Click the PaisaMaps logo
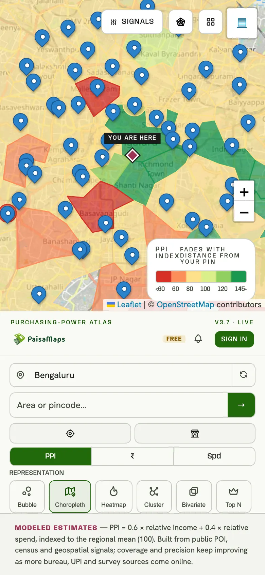The height and width of the screenshot is (575, 265). pos(39,339)
